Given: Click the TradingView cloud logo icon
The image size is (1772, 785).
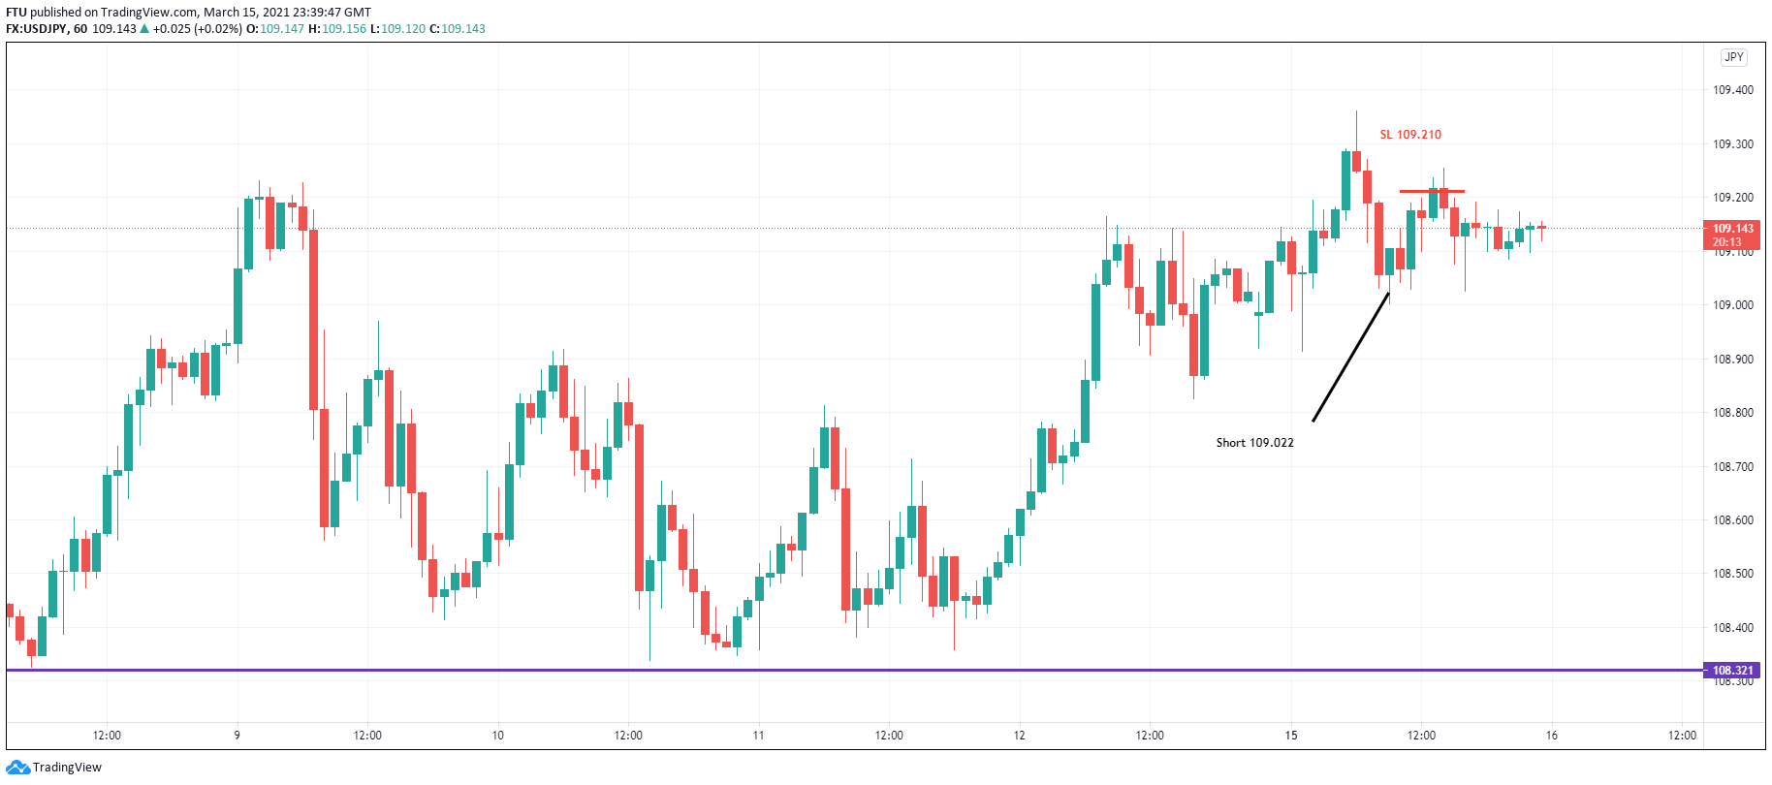Looking at the screenshot, I should click(17, 768).
